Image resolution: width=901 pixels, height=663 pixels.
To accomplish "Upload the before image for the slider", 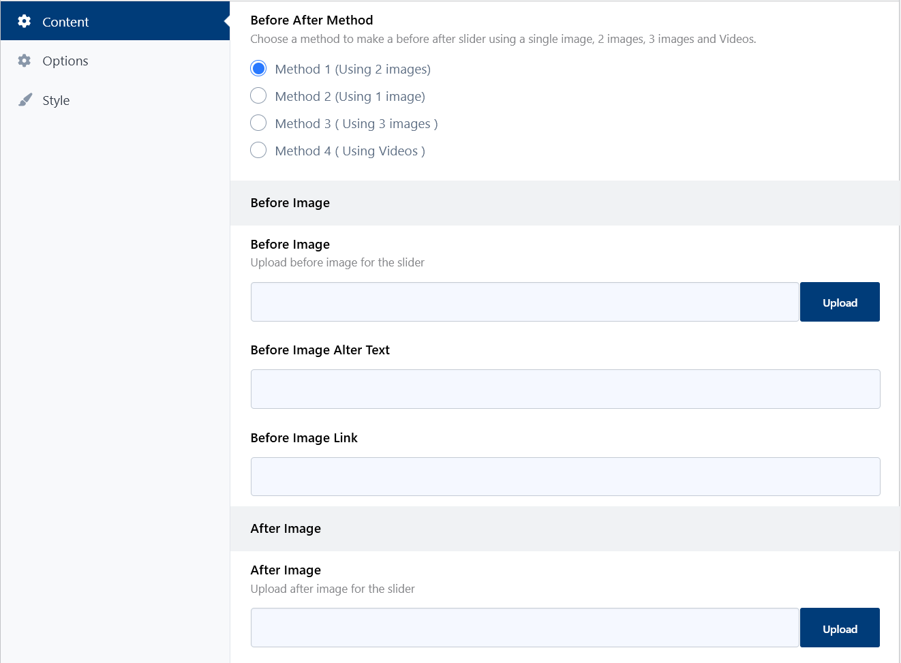I will (x=840, y=302).
